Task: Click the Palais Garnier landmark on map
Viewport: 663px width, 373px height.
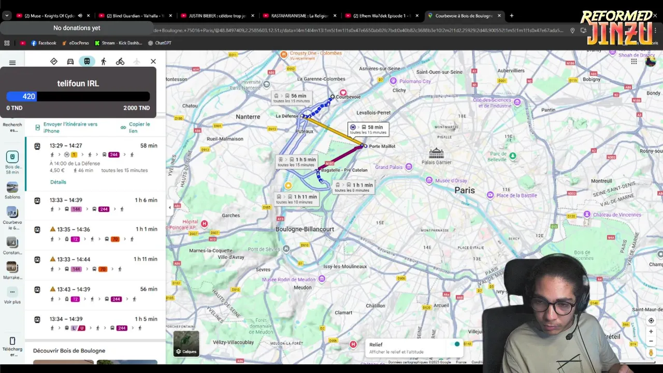Action: pyautogui.click(x=436, y=157)
